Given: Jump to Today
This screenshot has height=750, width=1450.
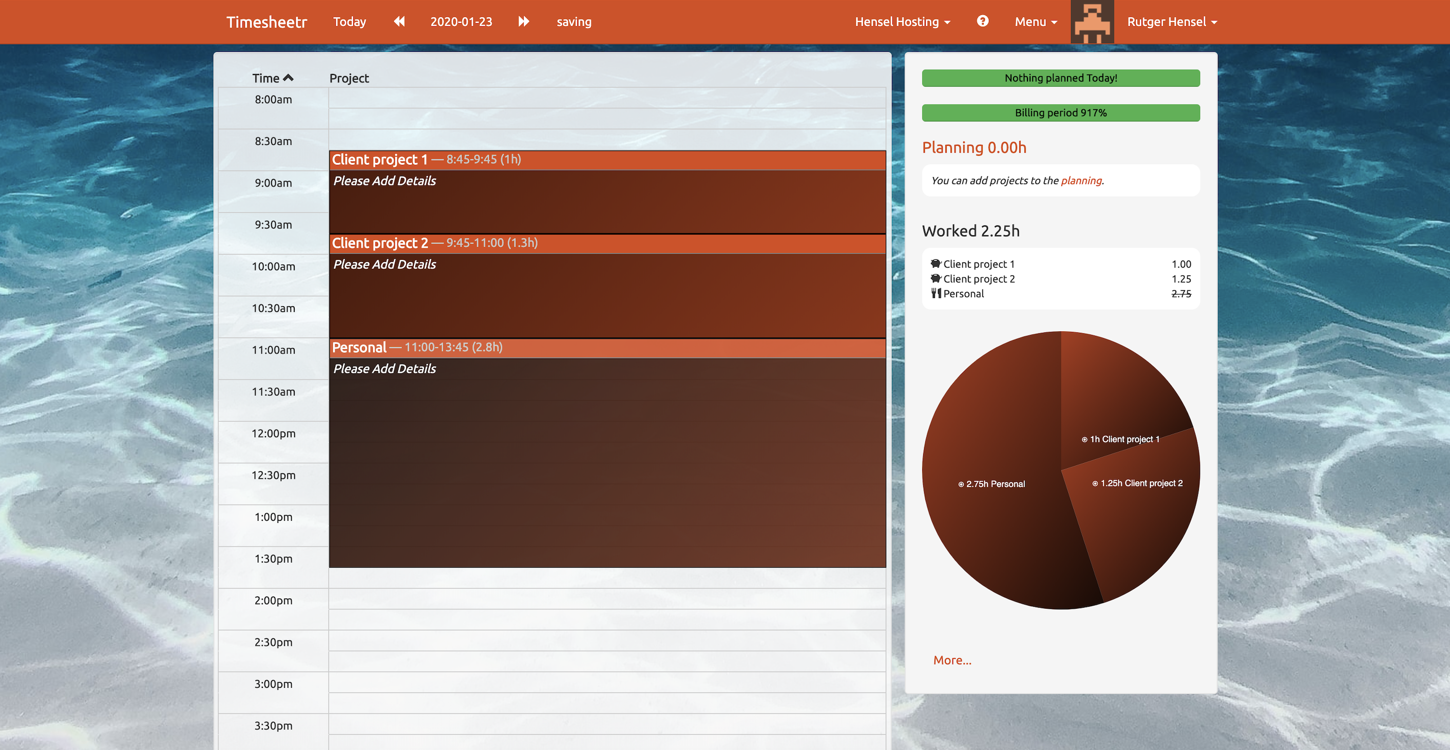Looking at the screenshot, I should pos(350,22).
